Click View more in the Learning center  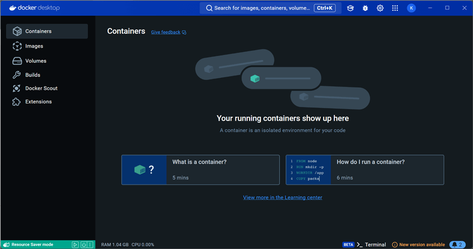click(283, 198)
